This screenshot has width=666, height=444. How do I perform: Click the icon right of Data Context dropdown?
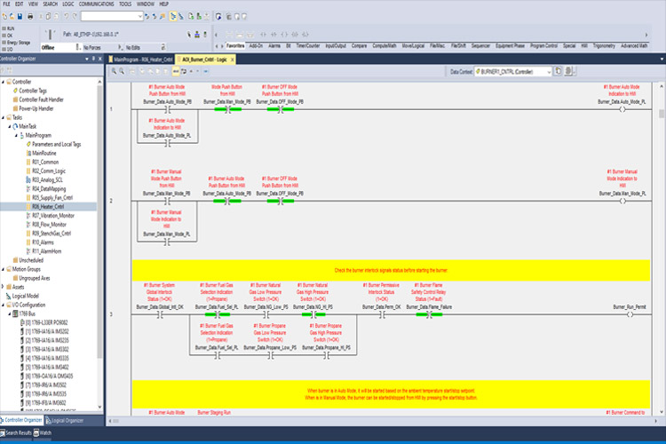[x=557, y=70]
